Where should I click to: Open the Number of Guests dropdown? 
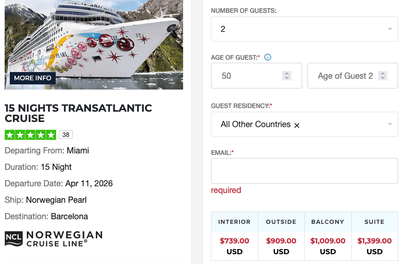(304, 29)
